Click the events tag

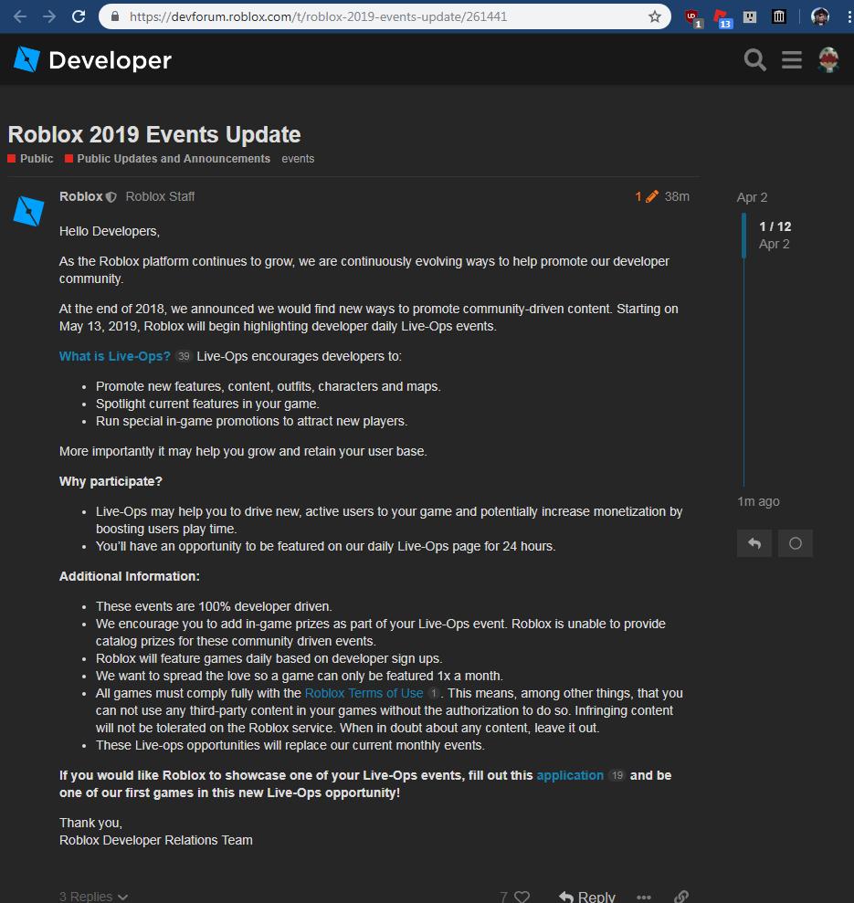point(298,158)
